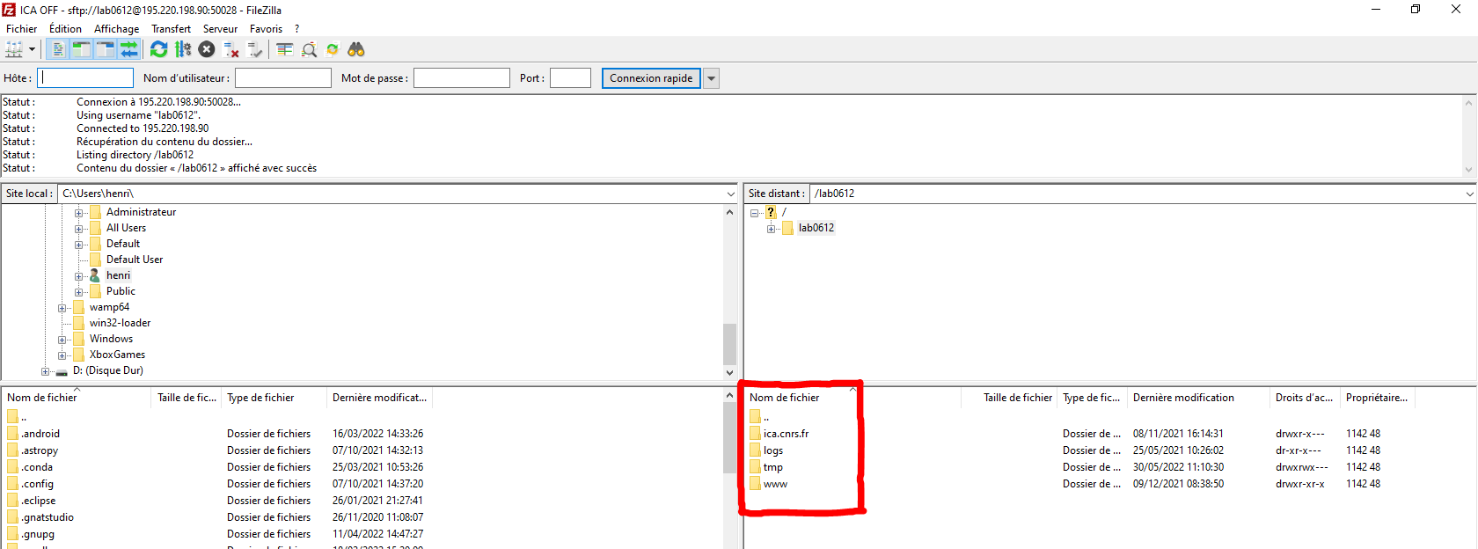Open the Fichier menu

point(22,29)
